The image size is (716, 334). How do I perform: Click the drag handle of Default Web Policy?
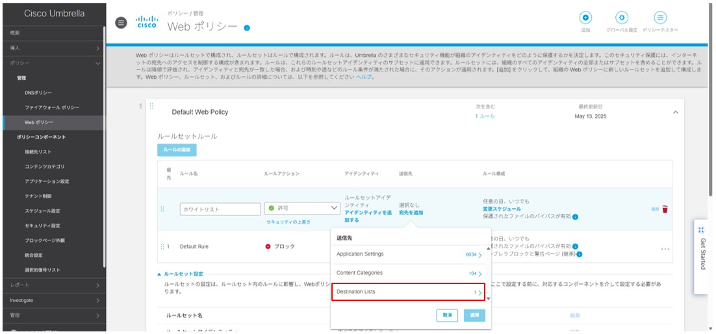[151, 106]
